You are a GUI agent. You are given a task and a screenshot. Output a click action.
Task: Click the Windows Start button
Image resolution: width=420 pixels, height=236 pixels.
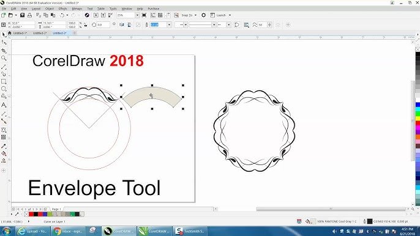pos(6,231)
